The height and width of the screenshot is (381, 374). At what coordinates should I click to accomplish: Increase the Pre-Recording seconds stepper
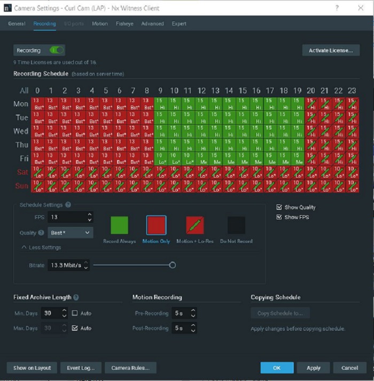(x=193, y=310)
